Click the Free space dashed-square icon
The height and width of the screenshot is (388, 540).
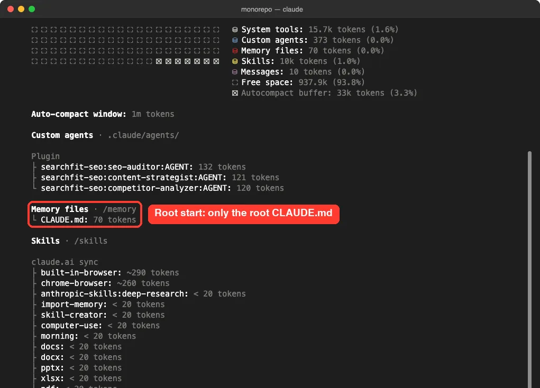click(x=235, y=82)
